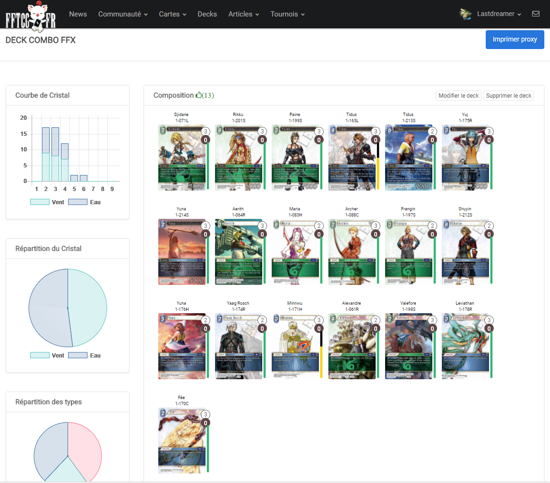Screen dimensions: 550x483
Task: Expand the Tournois dropdown menu
Action: (x=287, y=14)
